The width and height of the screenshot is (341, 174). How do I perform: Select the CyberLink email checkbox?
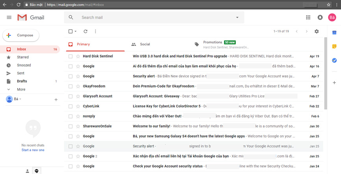[70, 107]
